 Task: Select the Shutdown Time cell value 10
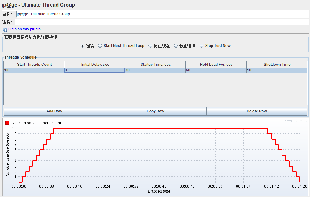[x=277, y=70]
